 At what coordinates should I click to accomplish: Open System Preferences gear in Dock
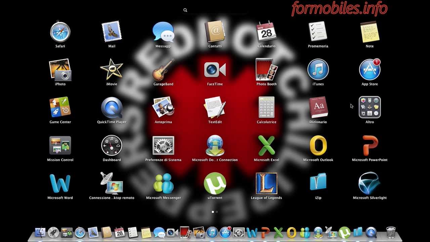tap(239, 233)
